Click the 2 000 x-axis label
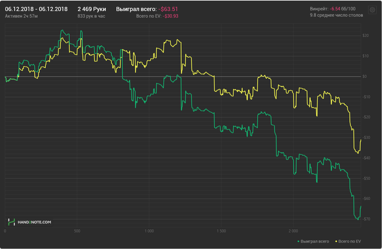382x249 pixels. coord(294,231)
